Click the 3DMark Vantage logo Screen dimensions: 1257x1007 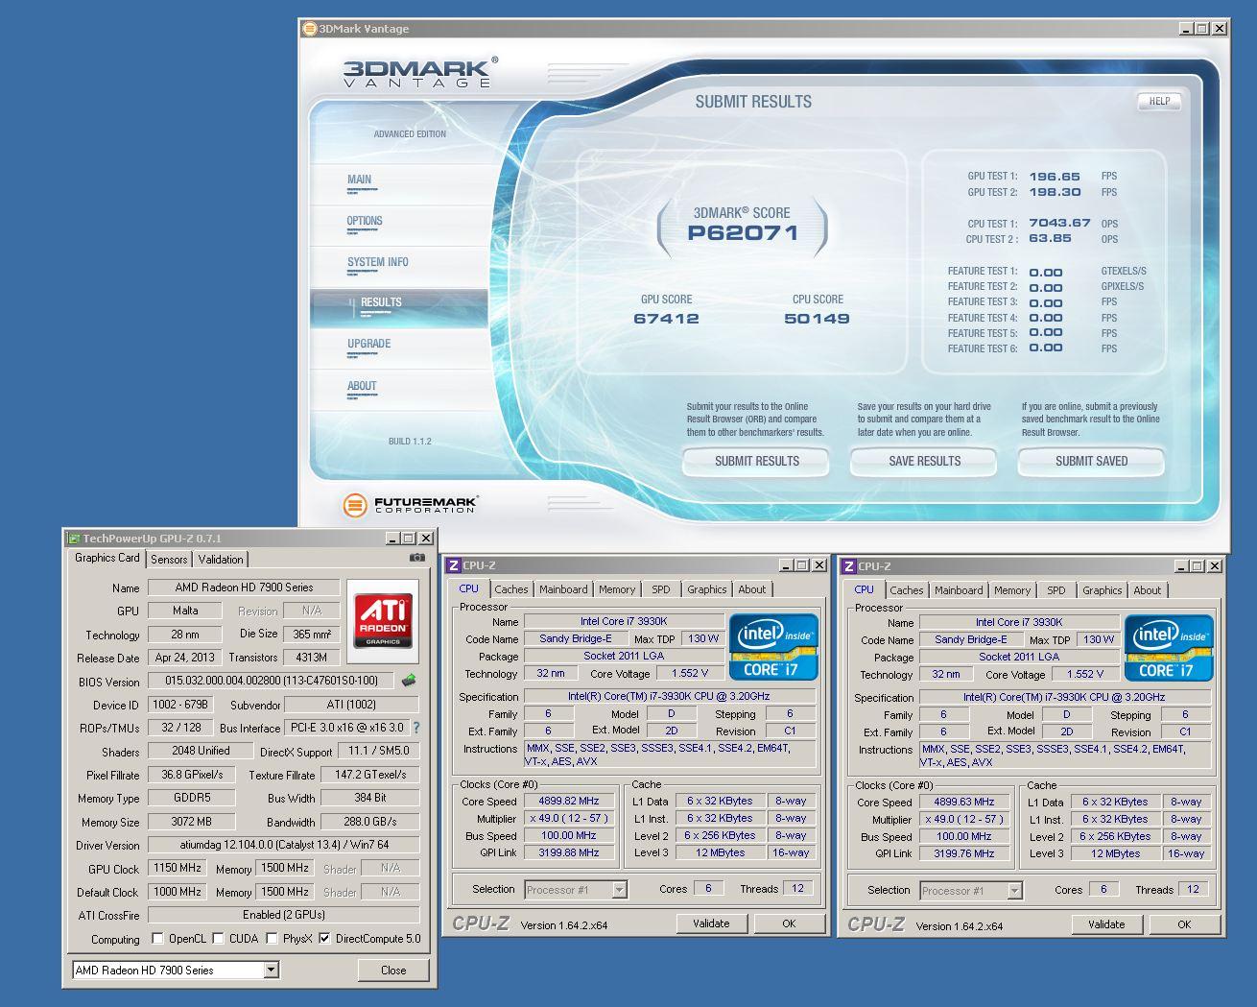pos(420,72)
